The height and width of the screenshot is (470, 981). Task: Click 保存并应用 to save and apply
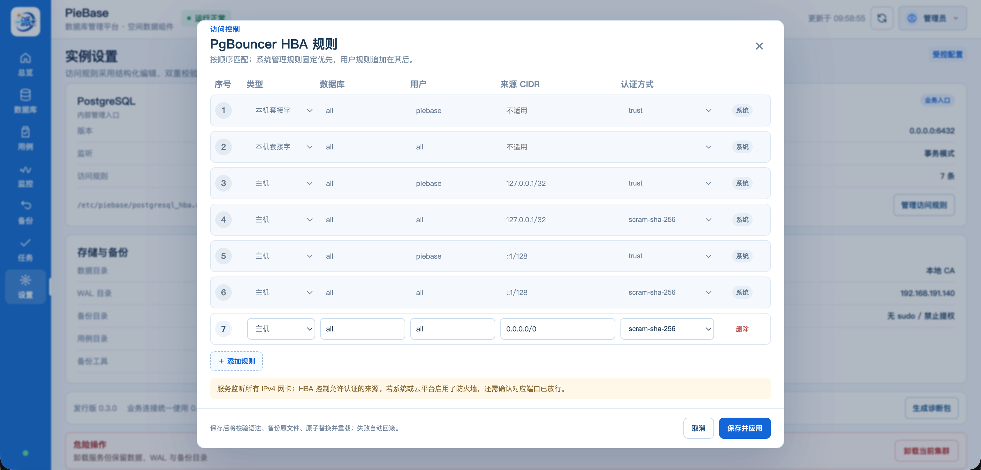pyautogui.click(x=744, y=428)
